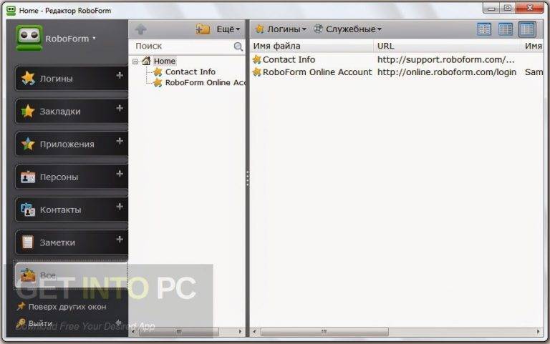Click the Contact Info row star icon
Screen dimensions: 550x344
coord(257,59)
